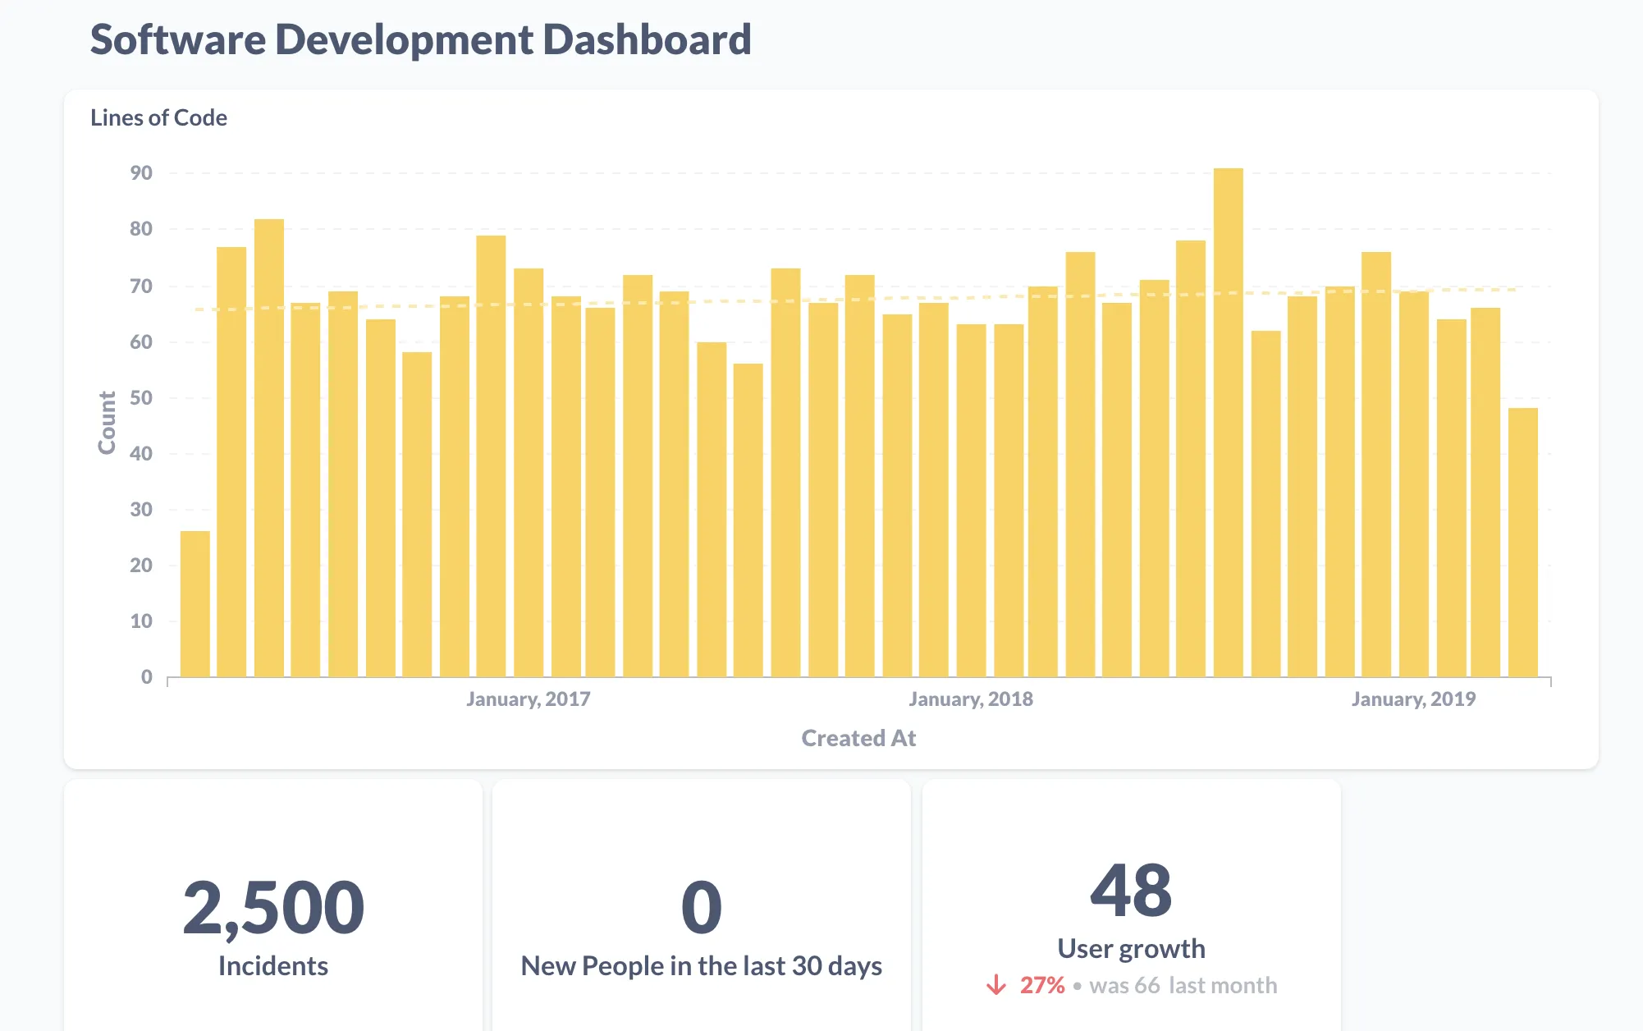
Task: Click the January, 2017 axis label
Action: pos(528,699)
